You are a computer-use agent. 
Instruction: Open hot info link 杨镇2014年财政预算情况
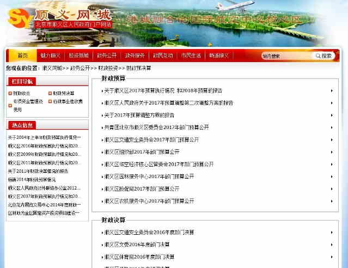32,179
